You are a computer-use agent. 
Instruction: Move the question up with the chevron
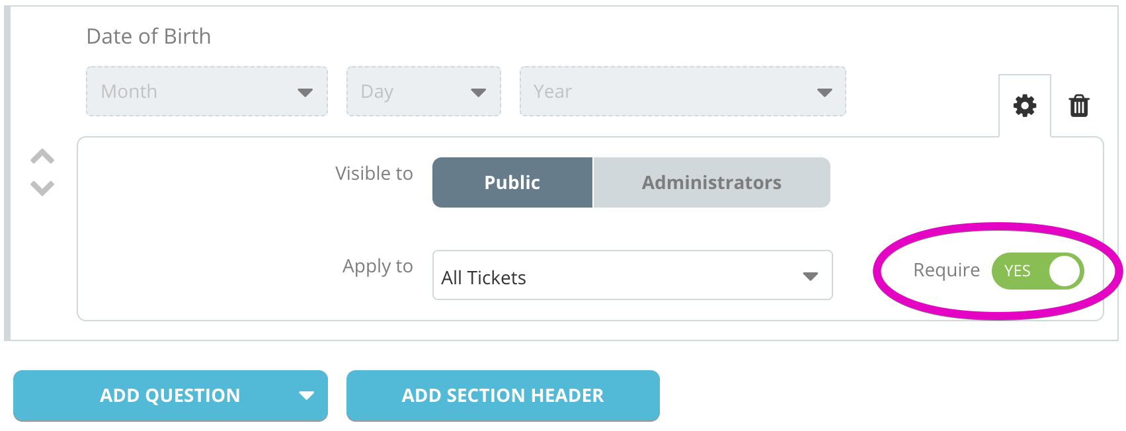(42, 157)
